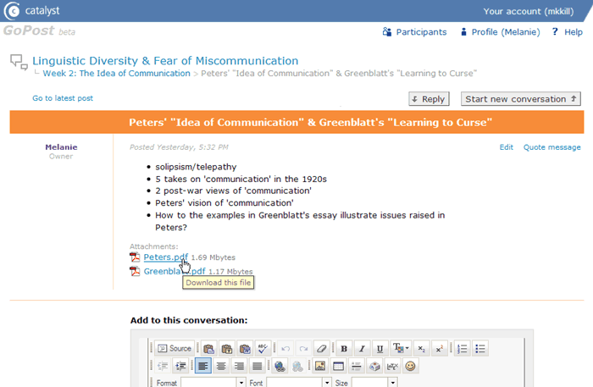Screen dimensions: 593x387
Task: Expand the text color dropdown arrow
Action: [407, 348]
